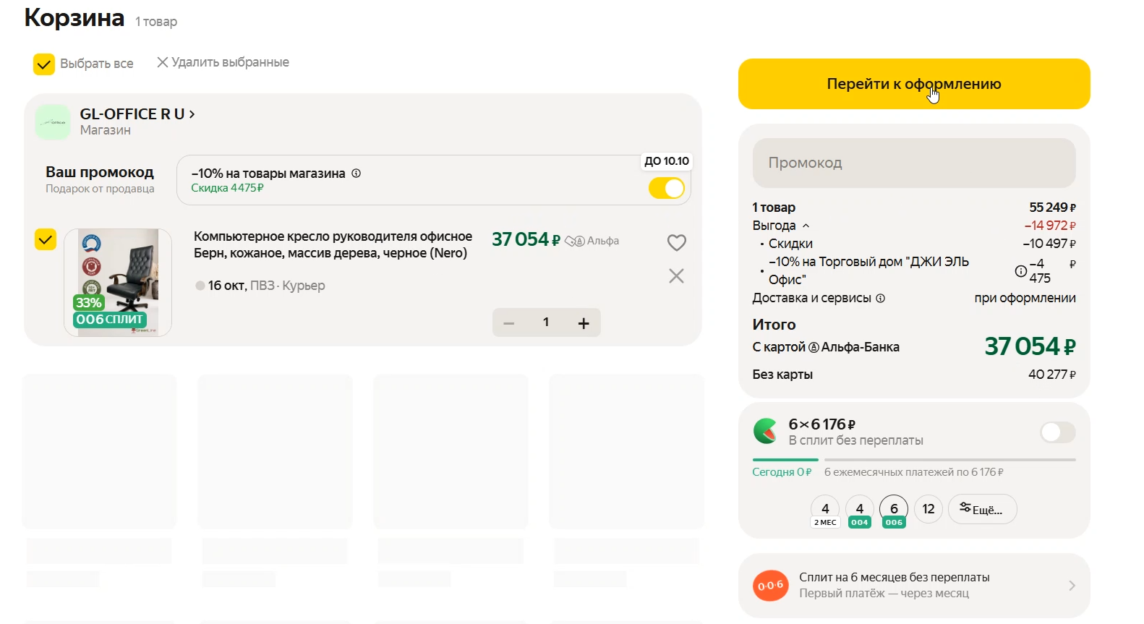Remove the chair using the X icon
The width and height of the screenshot is (1144, 624).
coord(676,276)
